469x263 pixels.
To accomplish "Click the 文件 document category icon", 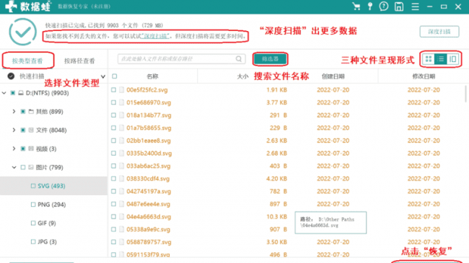I will pyautogui.click(x=31, y=130).
